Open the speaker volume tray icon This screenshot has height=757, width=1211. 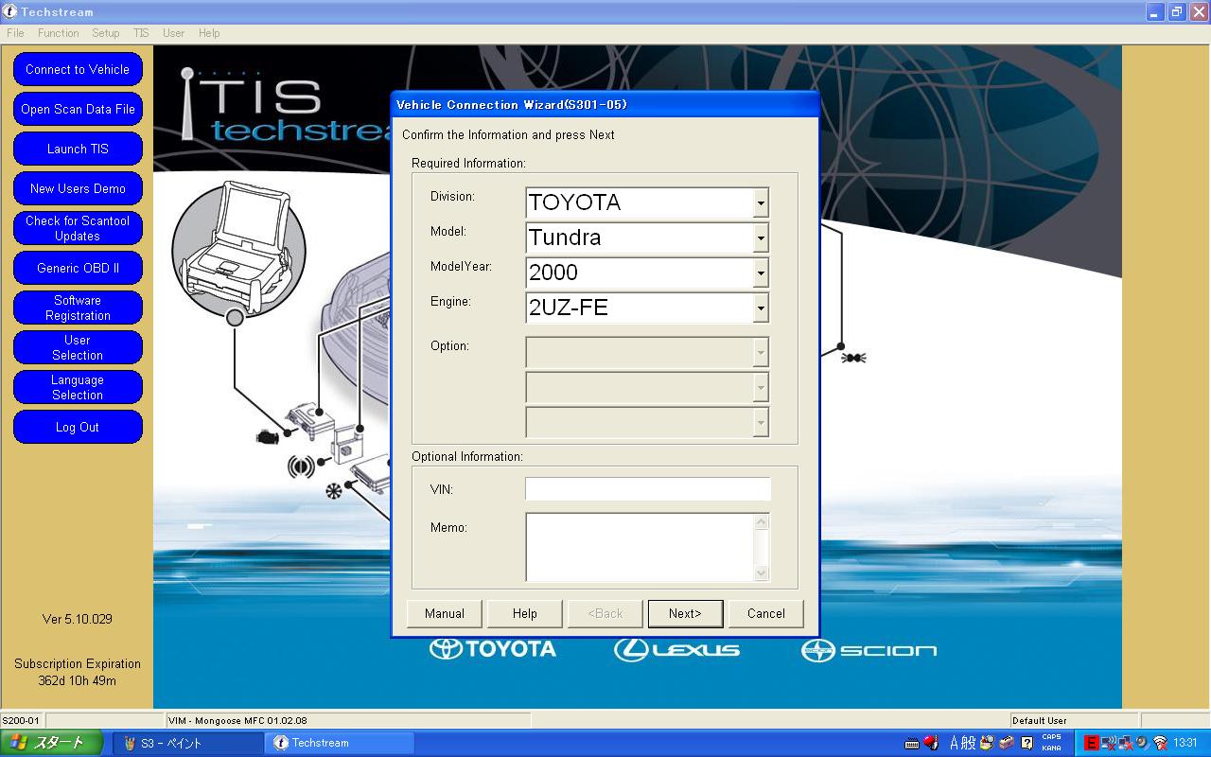(x=1142, y=744)
